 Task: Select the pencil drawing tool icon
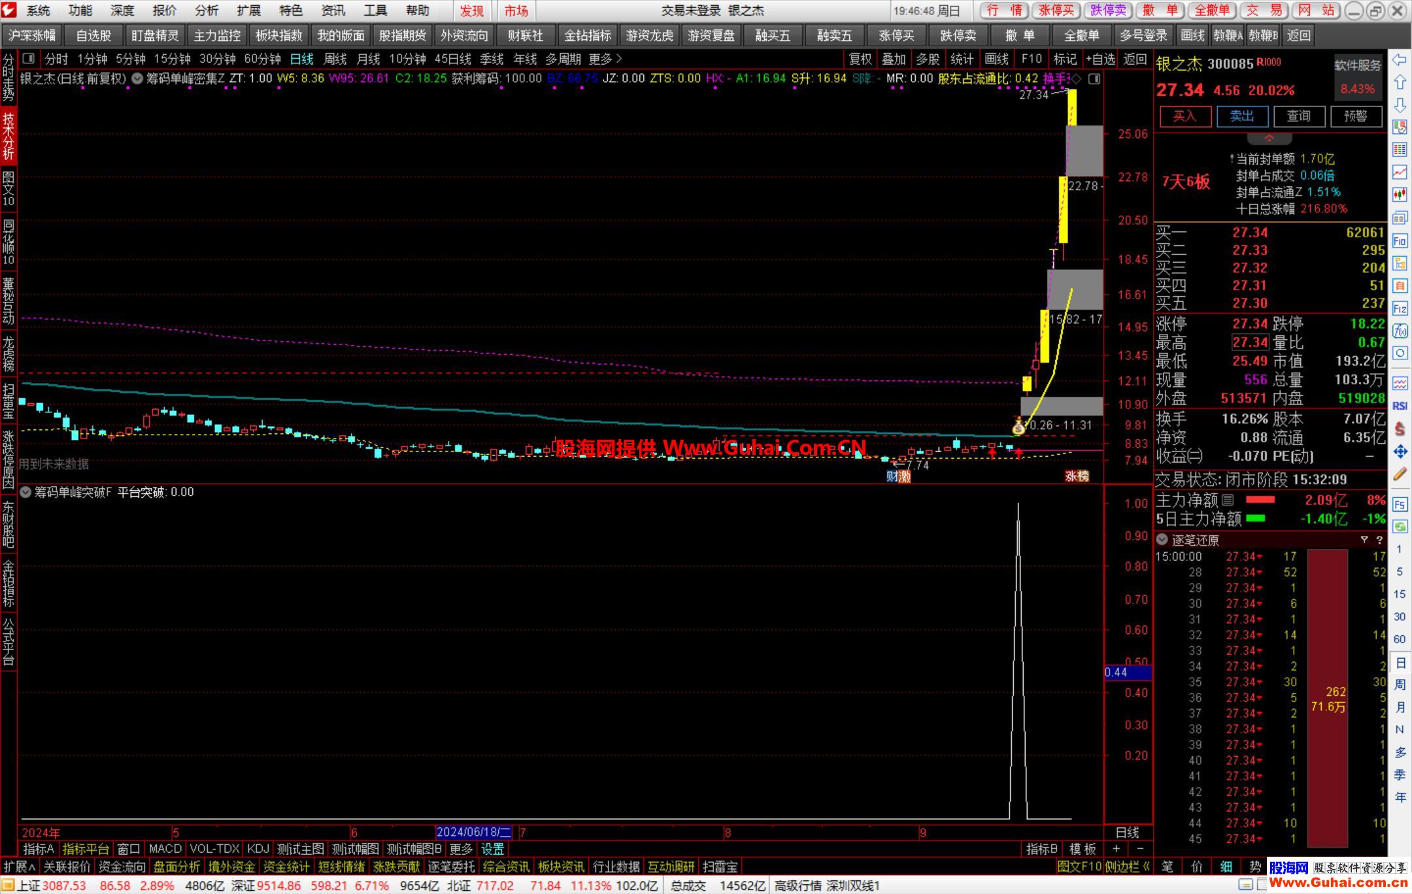[1399, 474]
